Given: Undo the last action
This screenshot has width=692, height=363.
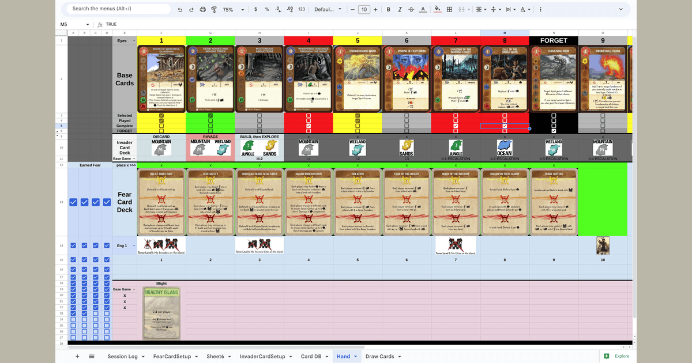Looking at the screenshot, I should [x=180, y=9].
